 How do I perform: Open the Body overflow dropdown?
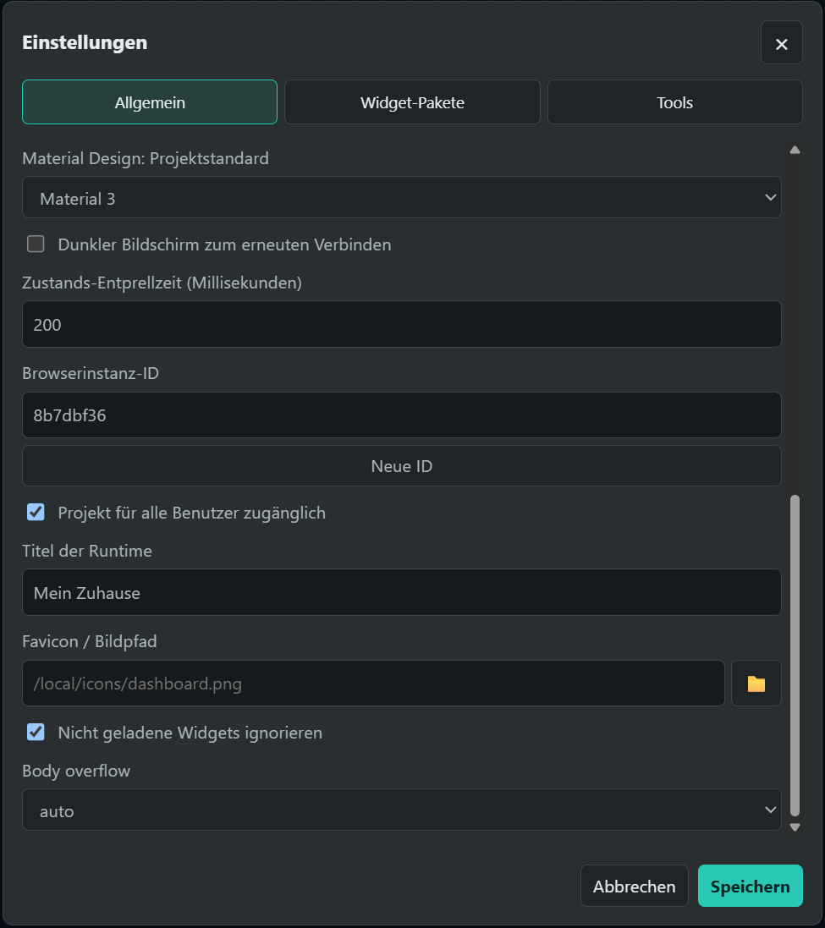401,810
